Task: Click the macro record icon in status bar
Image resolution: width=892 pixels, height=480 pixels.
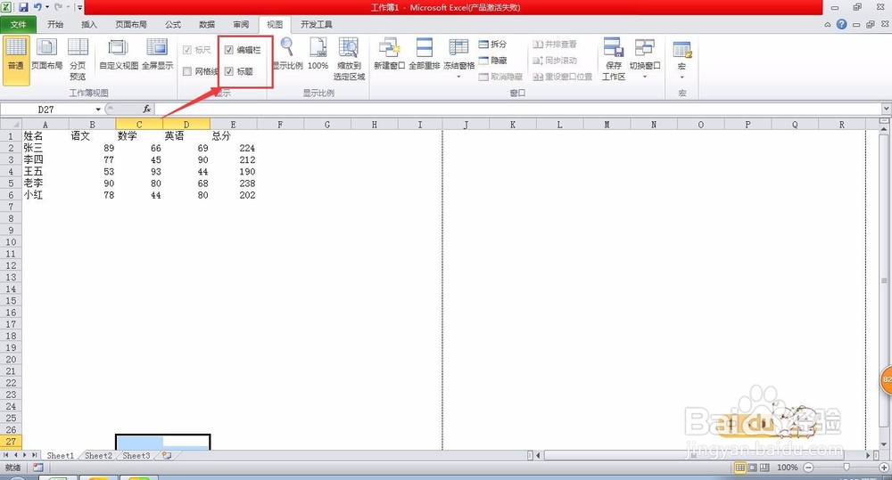Action: pyautogui.click(x=38, y=468)
